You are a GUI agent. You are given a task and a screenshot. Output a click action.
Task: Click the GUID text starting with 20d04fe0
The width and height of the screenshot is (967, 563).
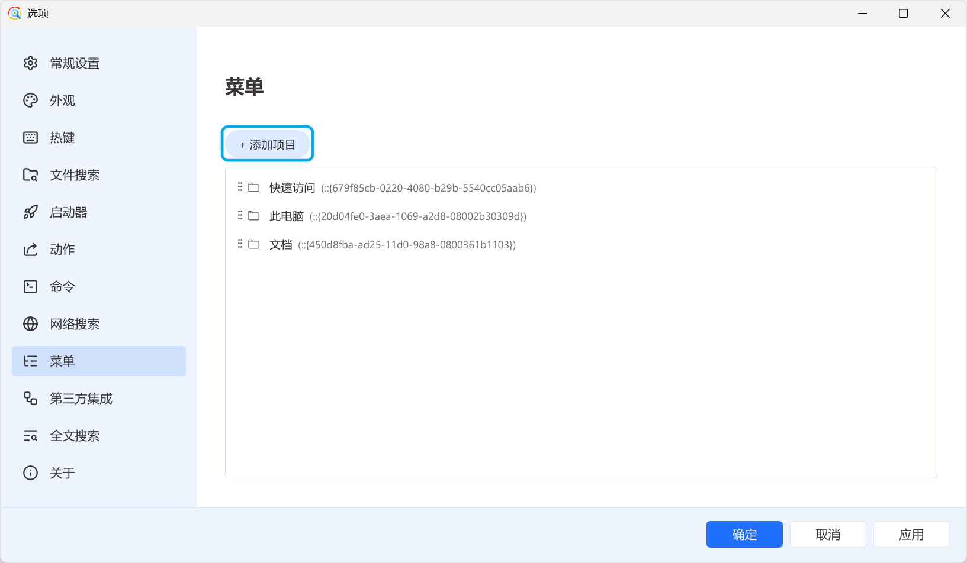click(418, 216)
